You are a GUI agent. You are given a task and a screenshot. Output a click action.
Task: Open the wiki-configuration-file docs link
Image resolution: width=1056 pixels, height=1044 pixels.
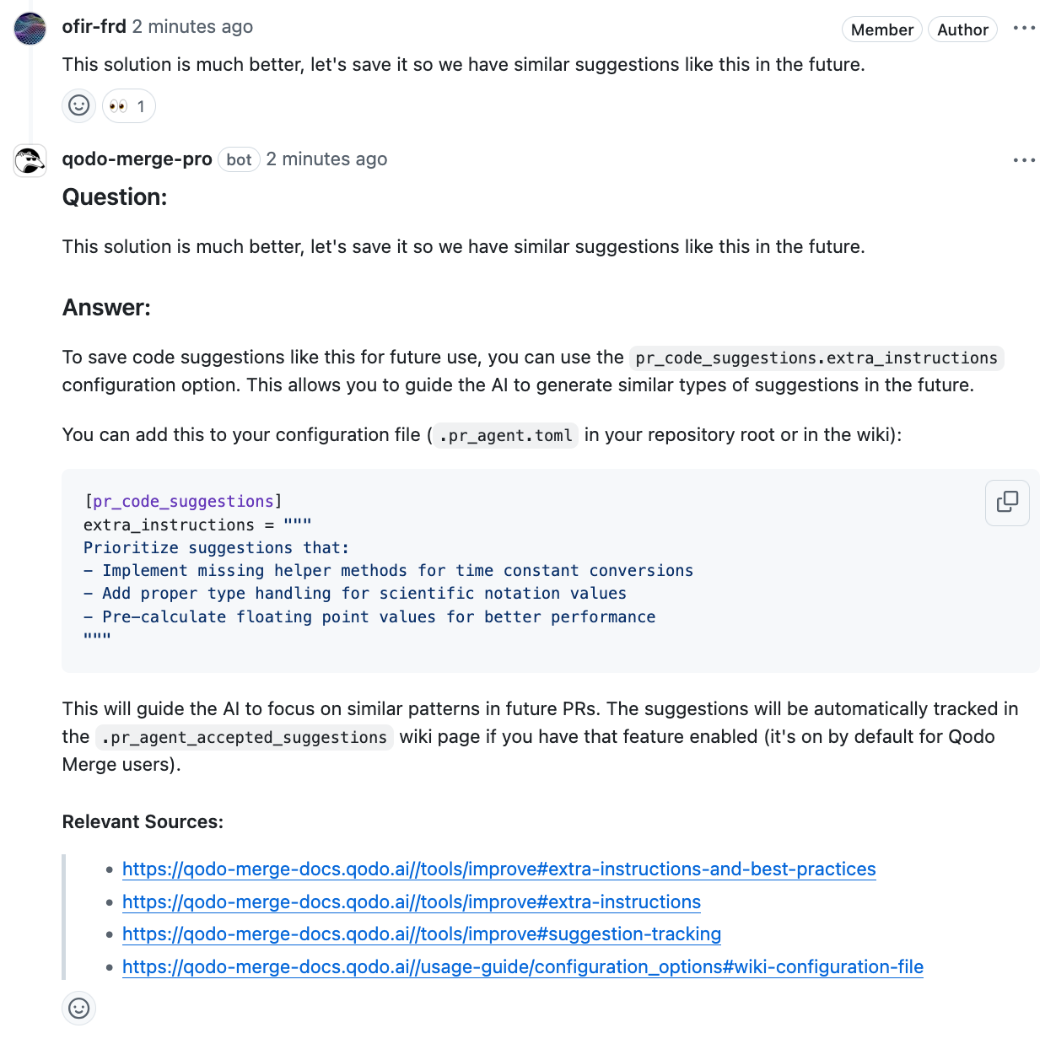tap(522, 967)
